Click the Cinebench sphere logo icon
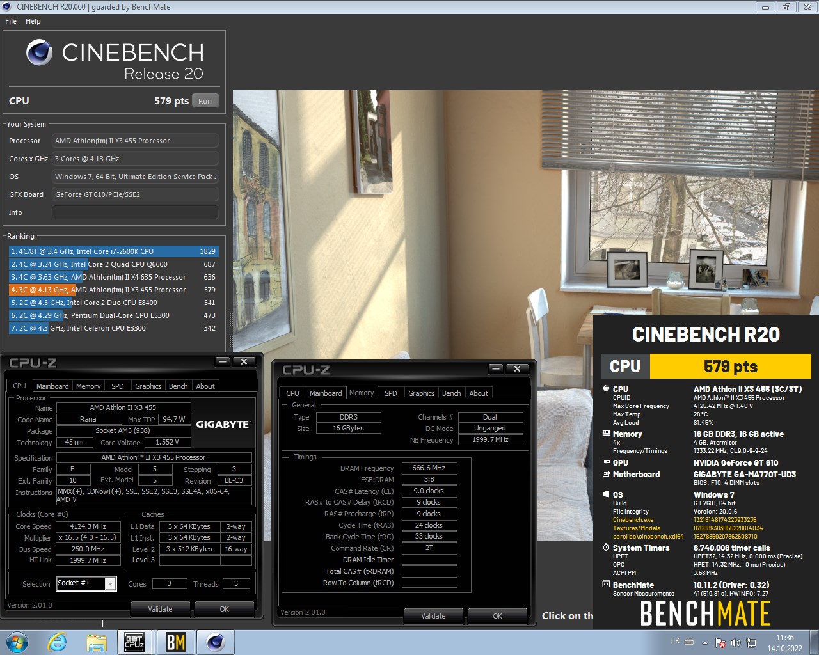Screen dimensions: 819x655 (x=39, y=53)
